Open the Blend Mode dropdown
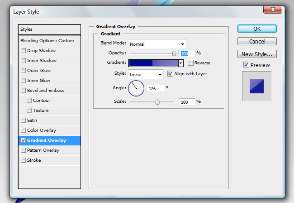The width and height of the screenshot is (294, 203). pyautogui.click(x=157, y=44)
